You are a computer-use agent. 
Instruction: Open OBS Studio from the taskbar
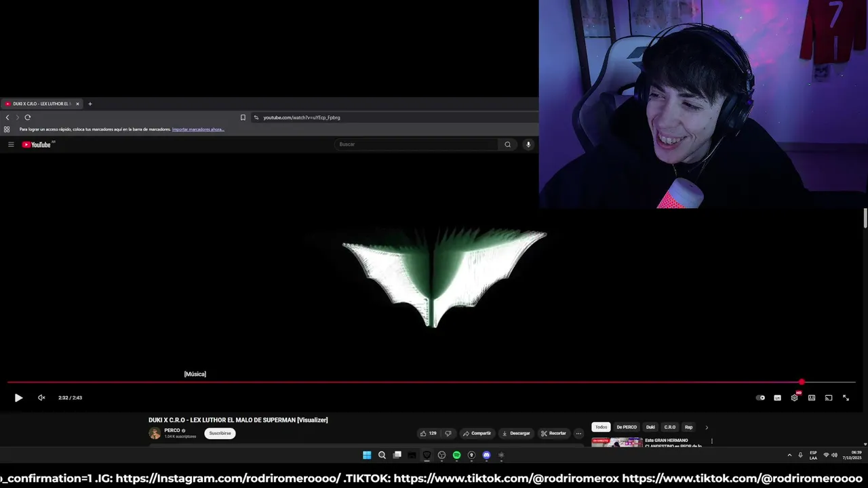[x=441, y=455]
